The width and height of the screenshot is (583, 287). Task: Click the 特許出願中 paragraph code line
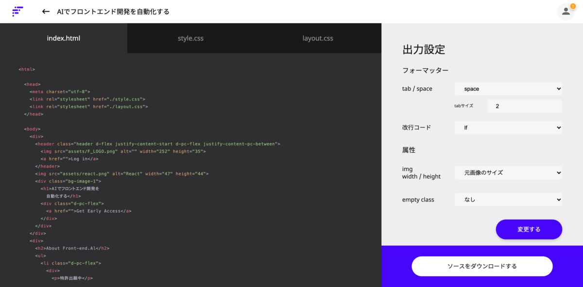point(72,278)
